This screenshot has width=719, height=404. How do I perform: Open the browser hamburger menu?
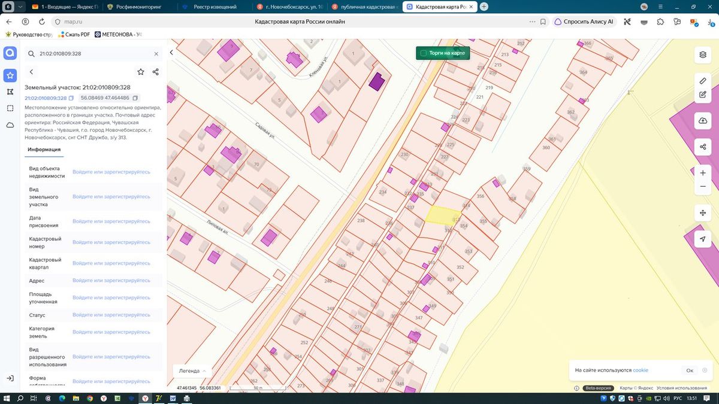click(660, 7)
